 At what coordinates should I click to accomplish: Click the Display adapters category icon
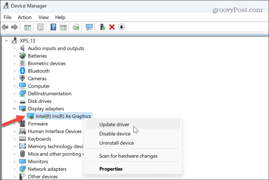point(23,109)
